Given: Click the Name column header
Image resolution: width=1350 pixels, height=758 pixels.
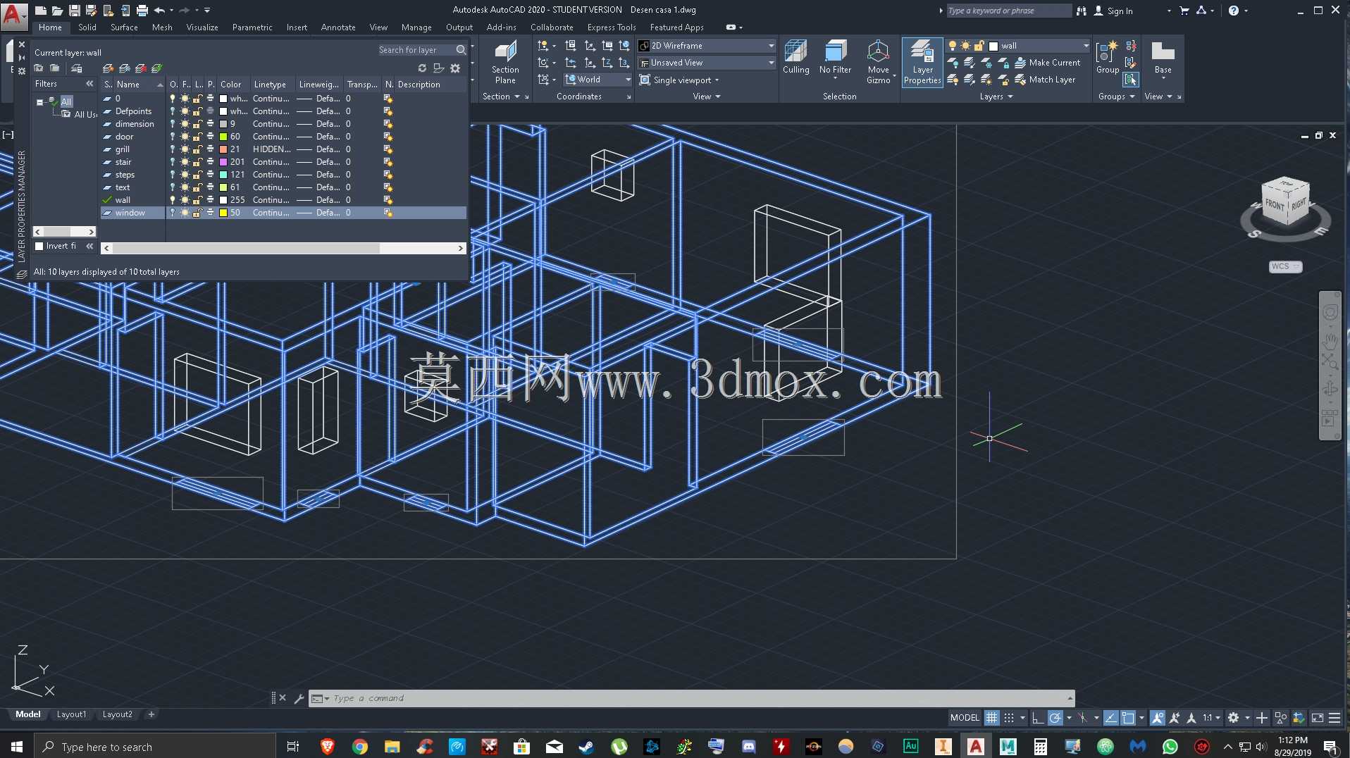Looking at the screenshot, I should [139, 85].
